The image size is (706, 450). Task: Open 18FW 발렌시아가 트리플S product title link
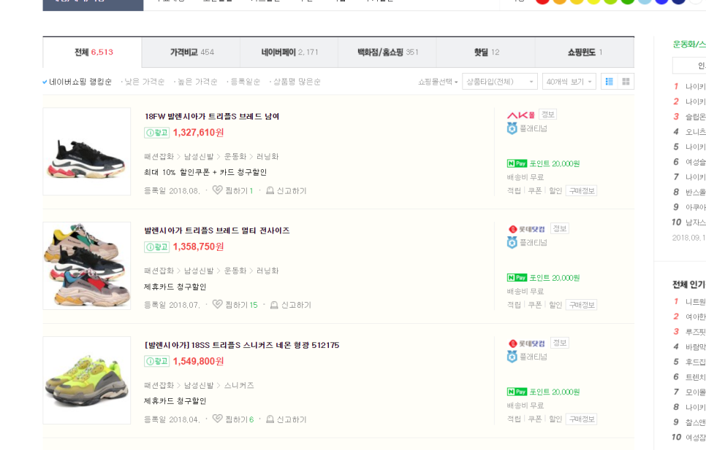coord(212,117)
